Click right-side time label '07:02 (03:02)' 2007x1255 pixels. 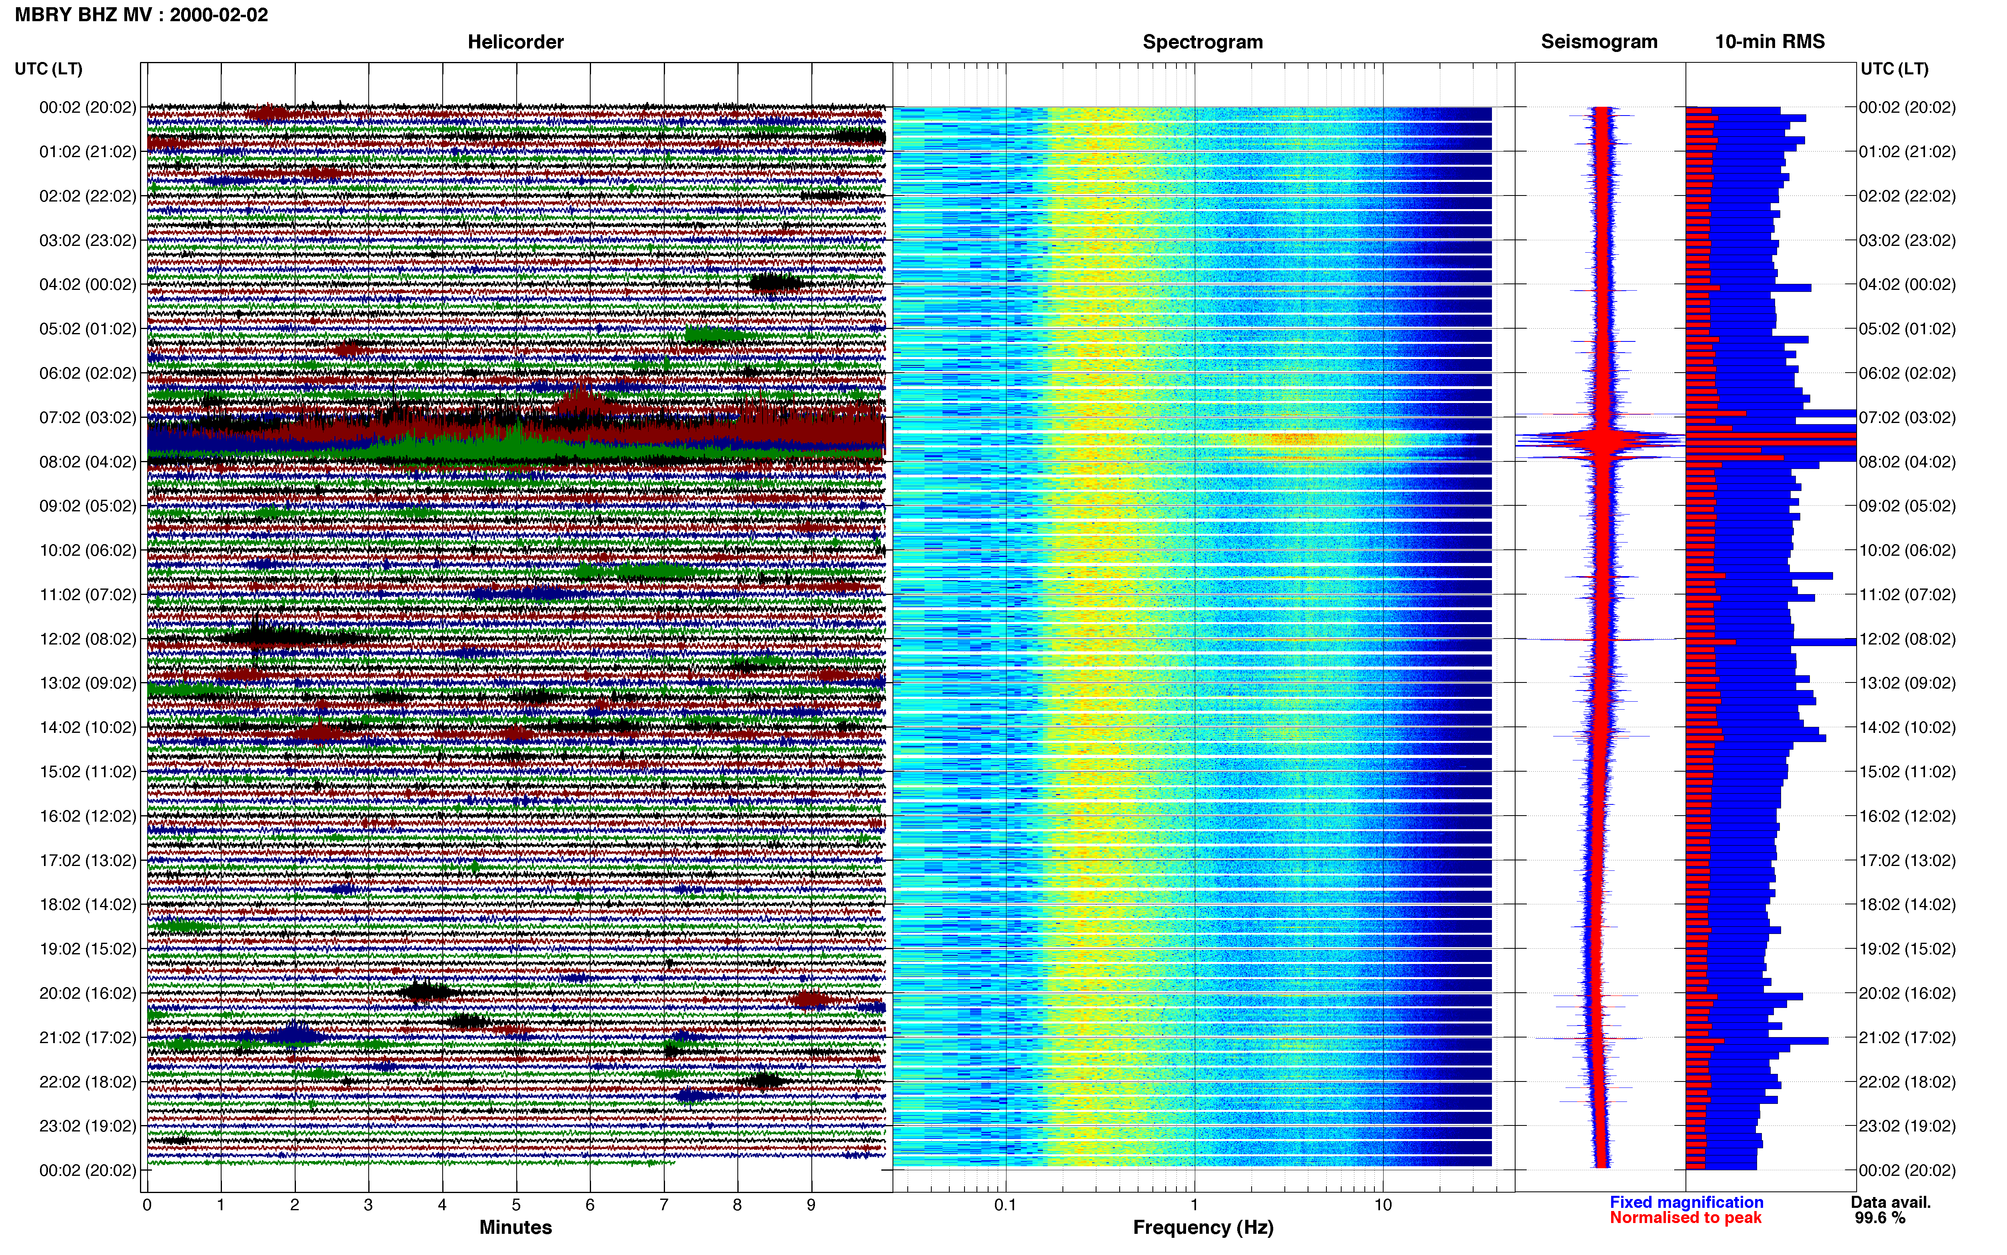(1907, 417)
